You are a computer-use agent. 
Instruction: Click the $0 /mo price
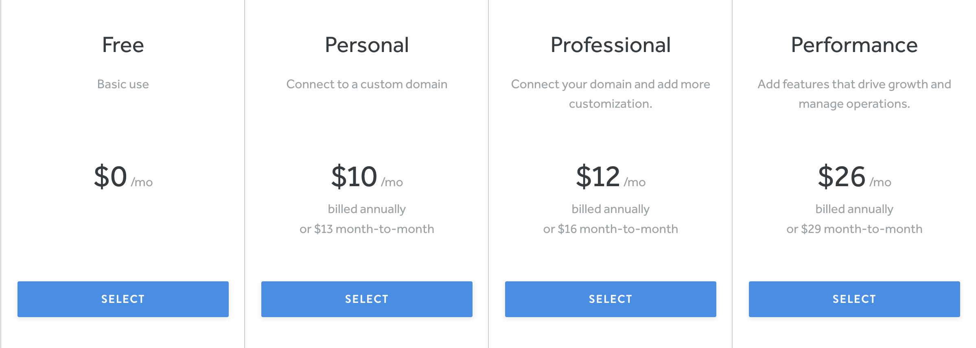123,177
